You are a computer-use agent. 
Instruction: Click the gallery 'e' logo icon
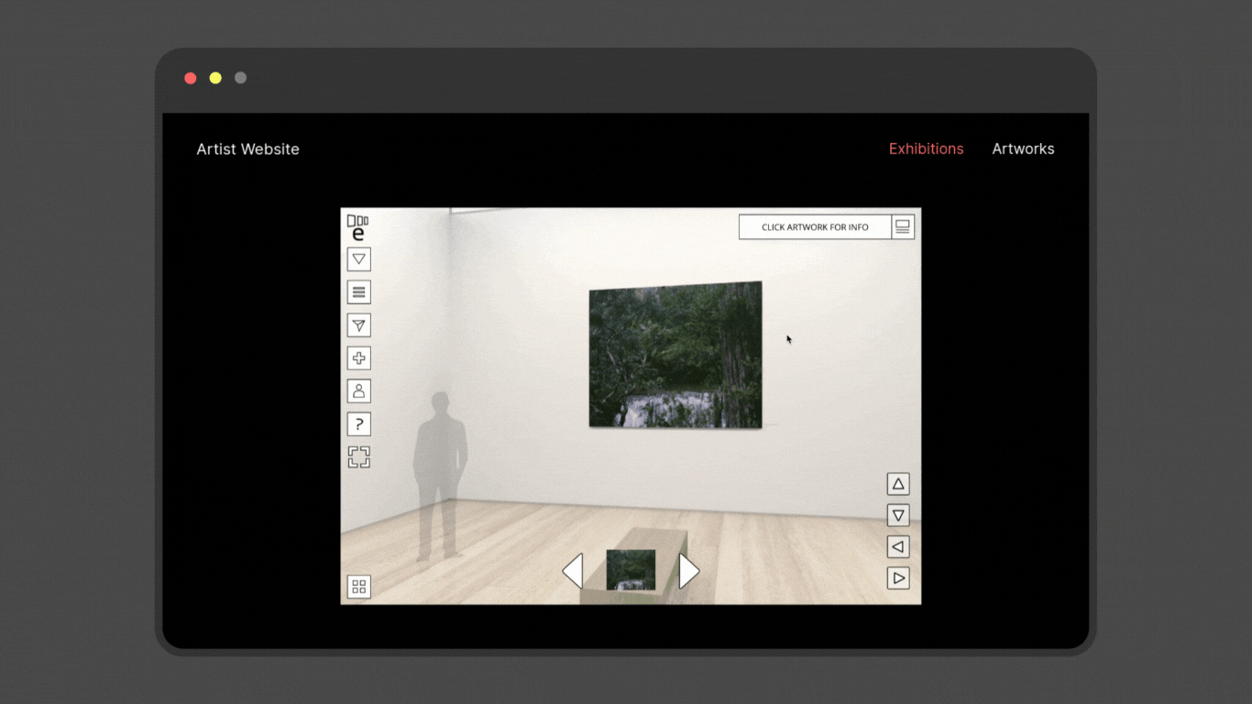[358, 228]
